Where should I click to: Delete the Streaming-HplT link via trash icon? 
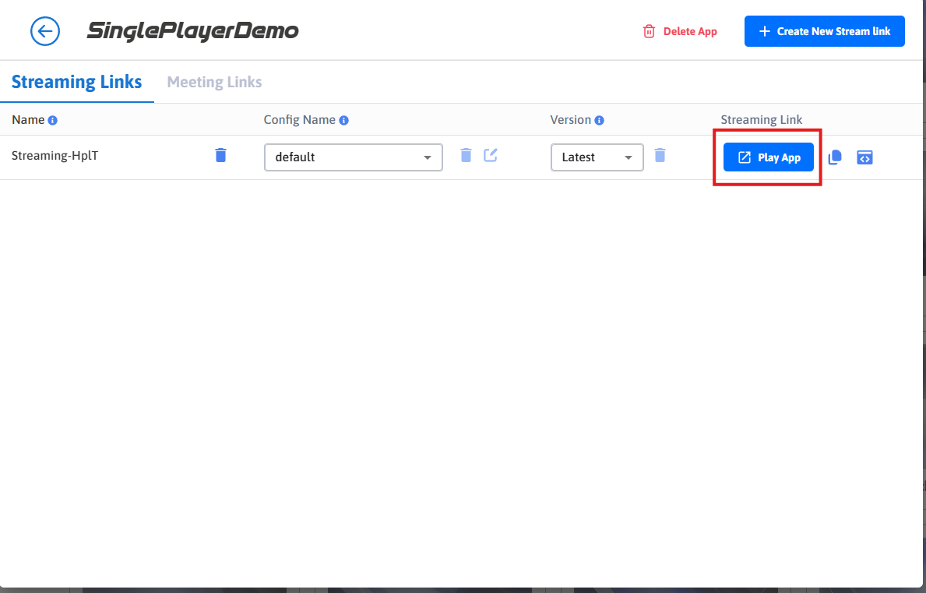pyautogui.click(x=220, y=155)
